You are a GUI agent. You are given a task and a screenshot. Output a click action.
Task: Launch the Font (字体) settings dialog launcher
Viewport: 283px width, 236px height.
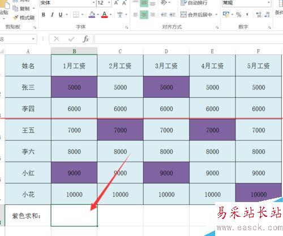pyautogui.click(x=127, y=27)
